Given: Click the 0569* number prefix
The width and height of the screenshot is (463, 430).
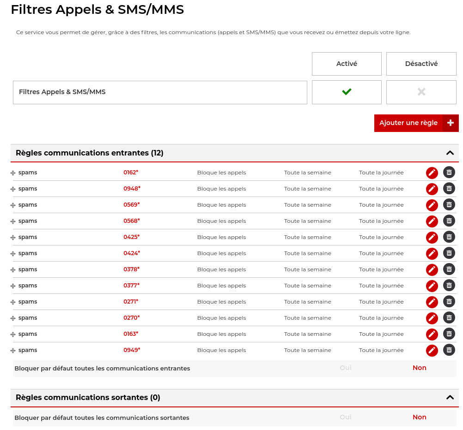Looking at the screenshot, I should pos(132,205).
